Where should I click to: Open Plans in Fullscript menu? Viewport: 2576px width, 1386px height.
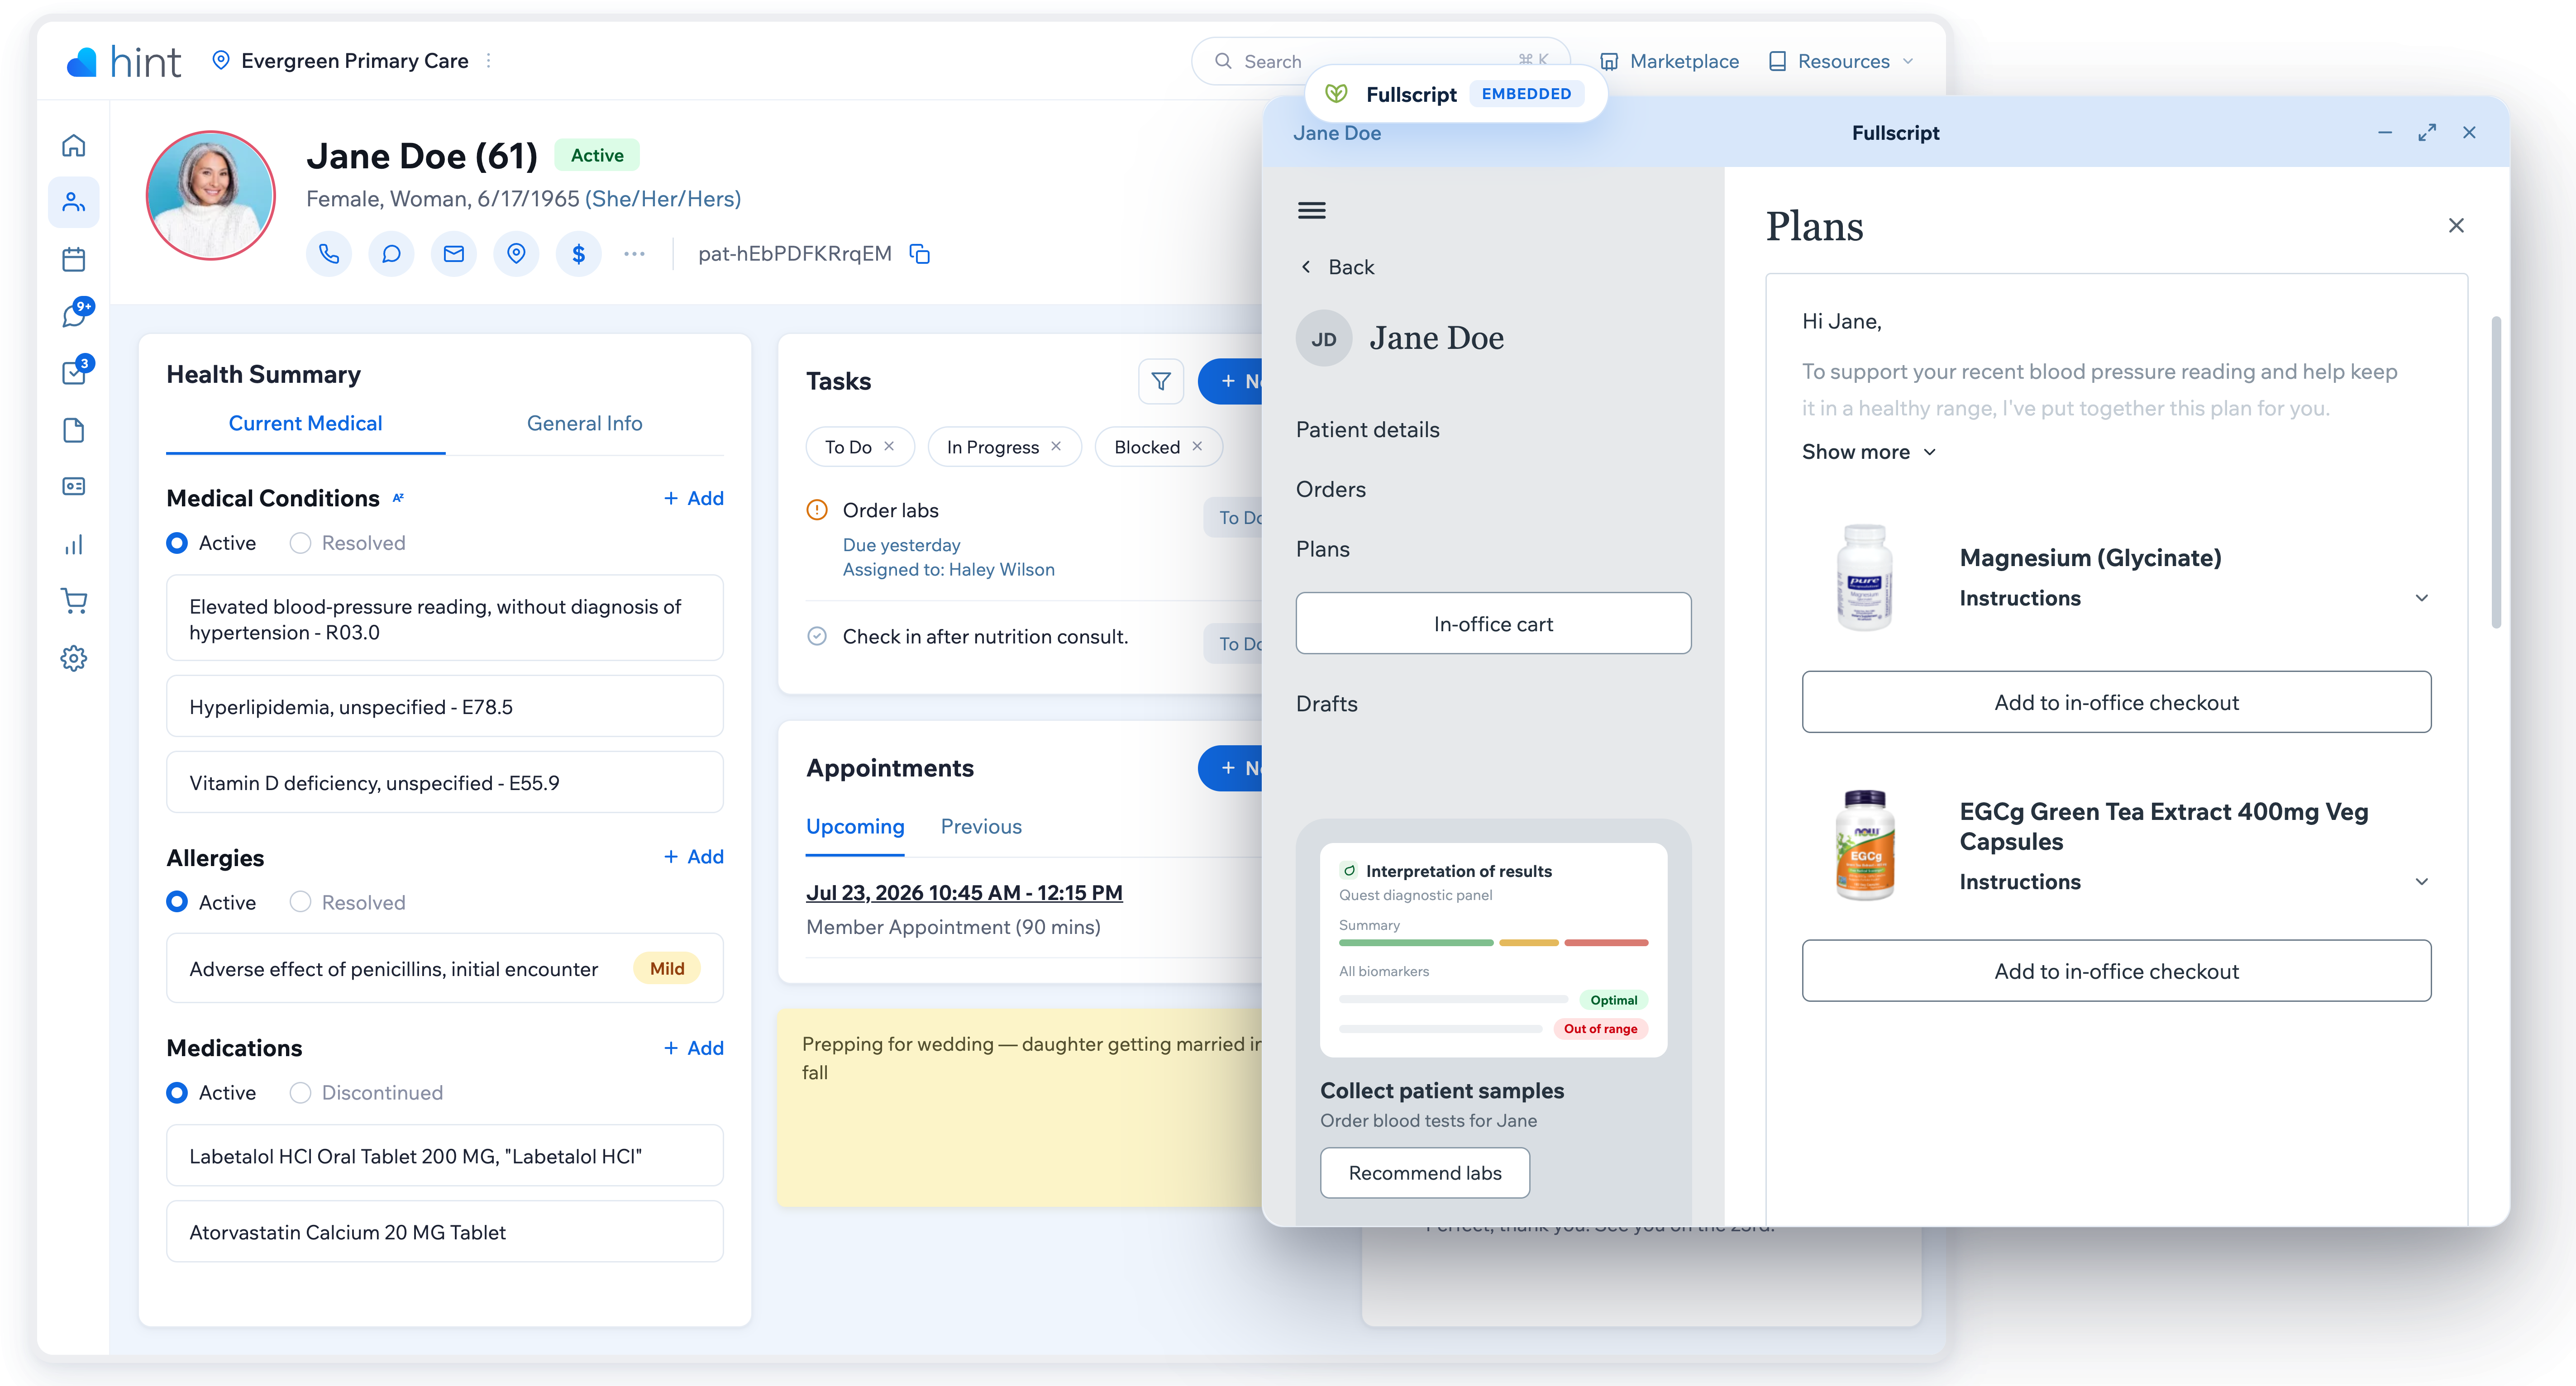coord(1322,550)
